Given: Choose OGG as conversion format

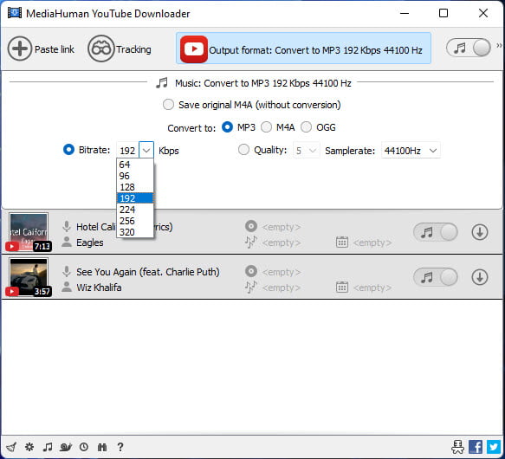Looking at the screenshot, I should click(307, 127).
